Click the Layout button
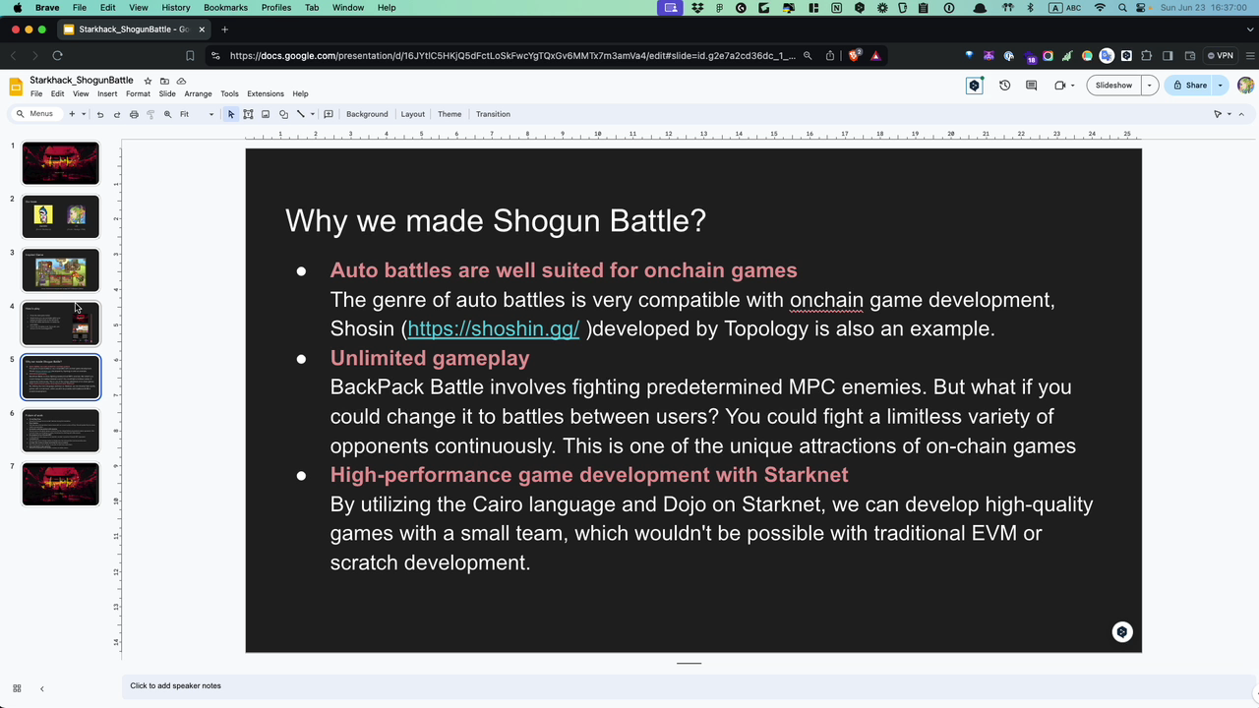The width and height of the screenshot is (1259, 708). point(413,114)
